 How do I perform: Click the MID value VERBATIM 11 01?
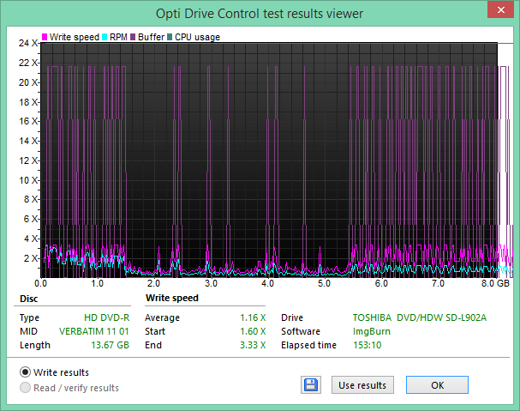pyautogui.click(x=94, y=331)
